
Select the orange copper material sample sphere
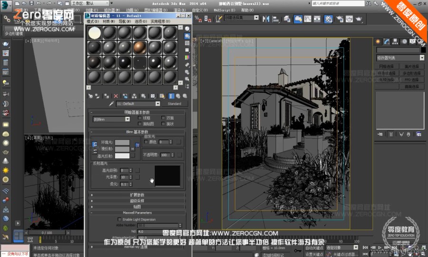click(x=139, y=47)
